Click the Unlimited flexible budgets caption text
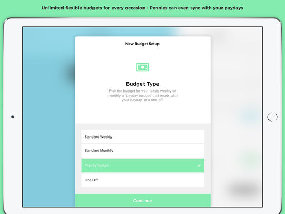 pos(142,8)
